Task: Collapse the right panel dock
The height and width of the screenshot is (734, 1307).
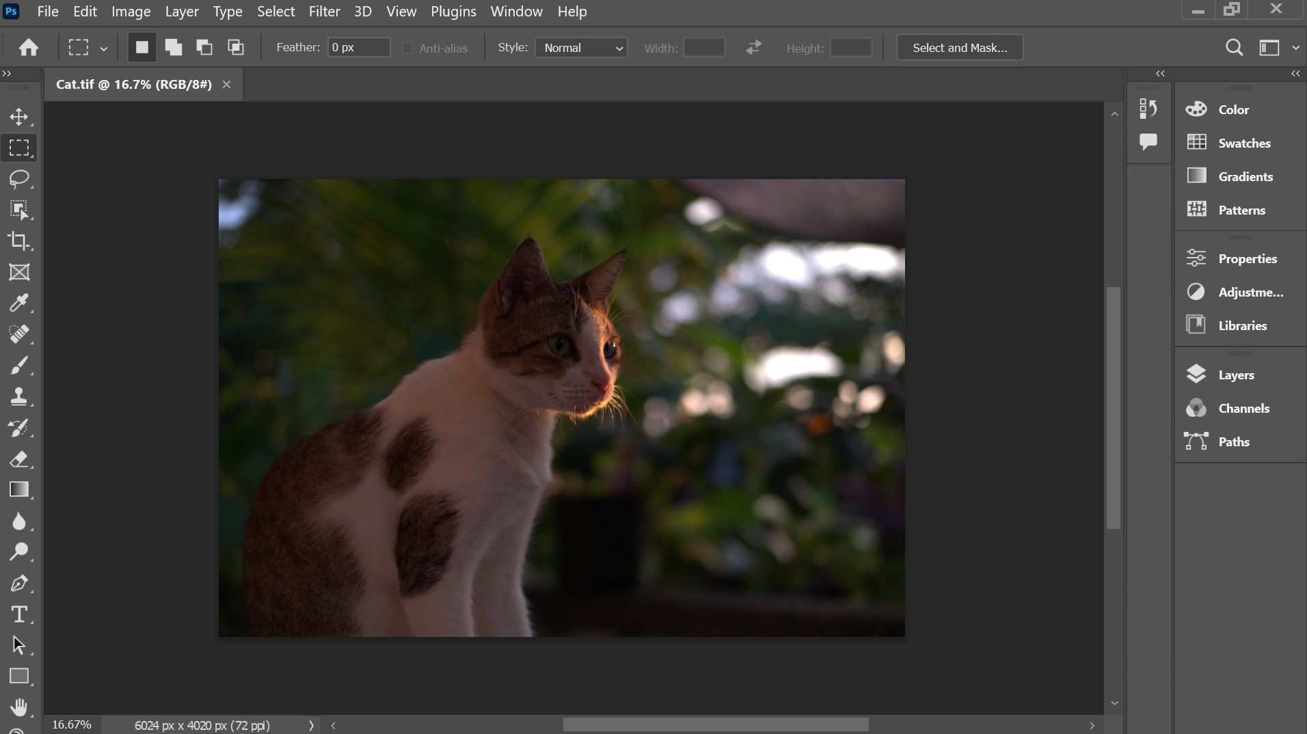Action: pos(1295,73)
